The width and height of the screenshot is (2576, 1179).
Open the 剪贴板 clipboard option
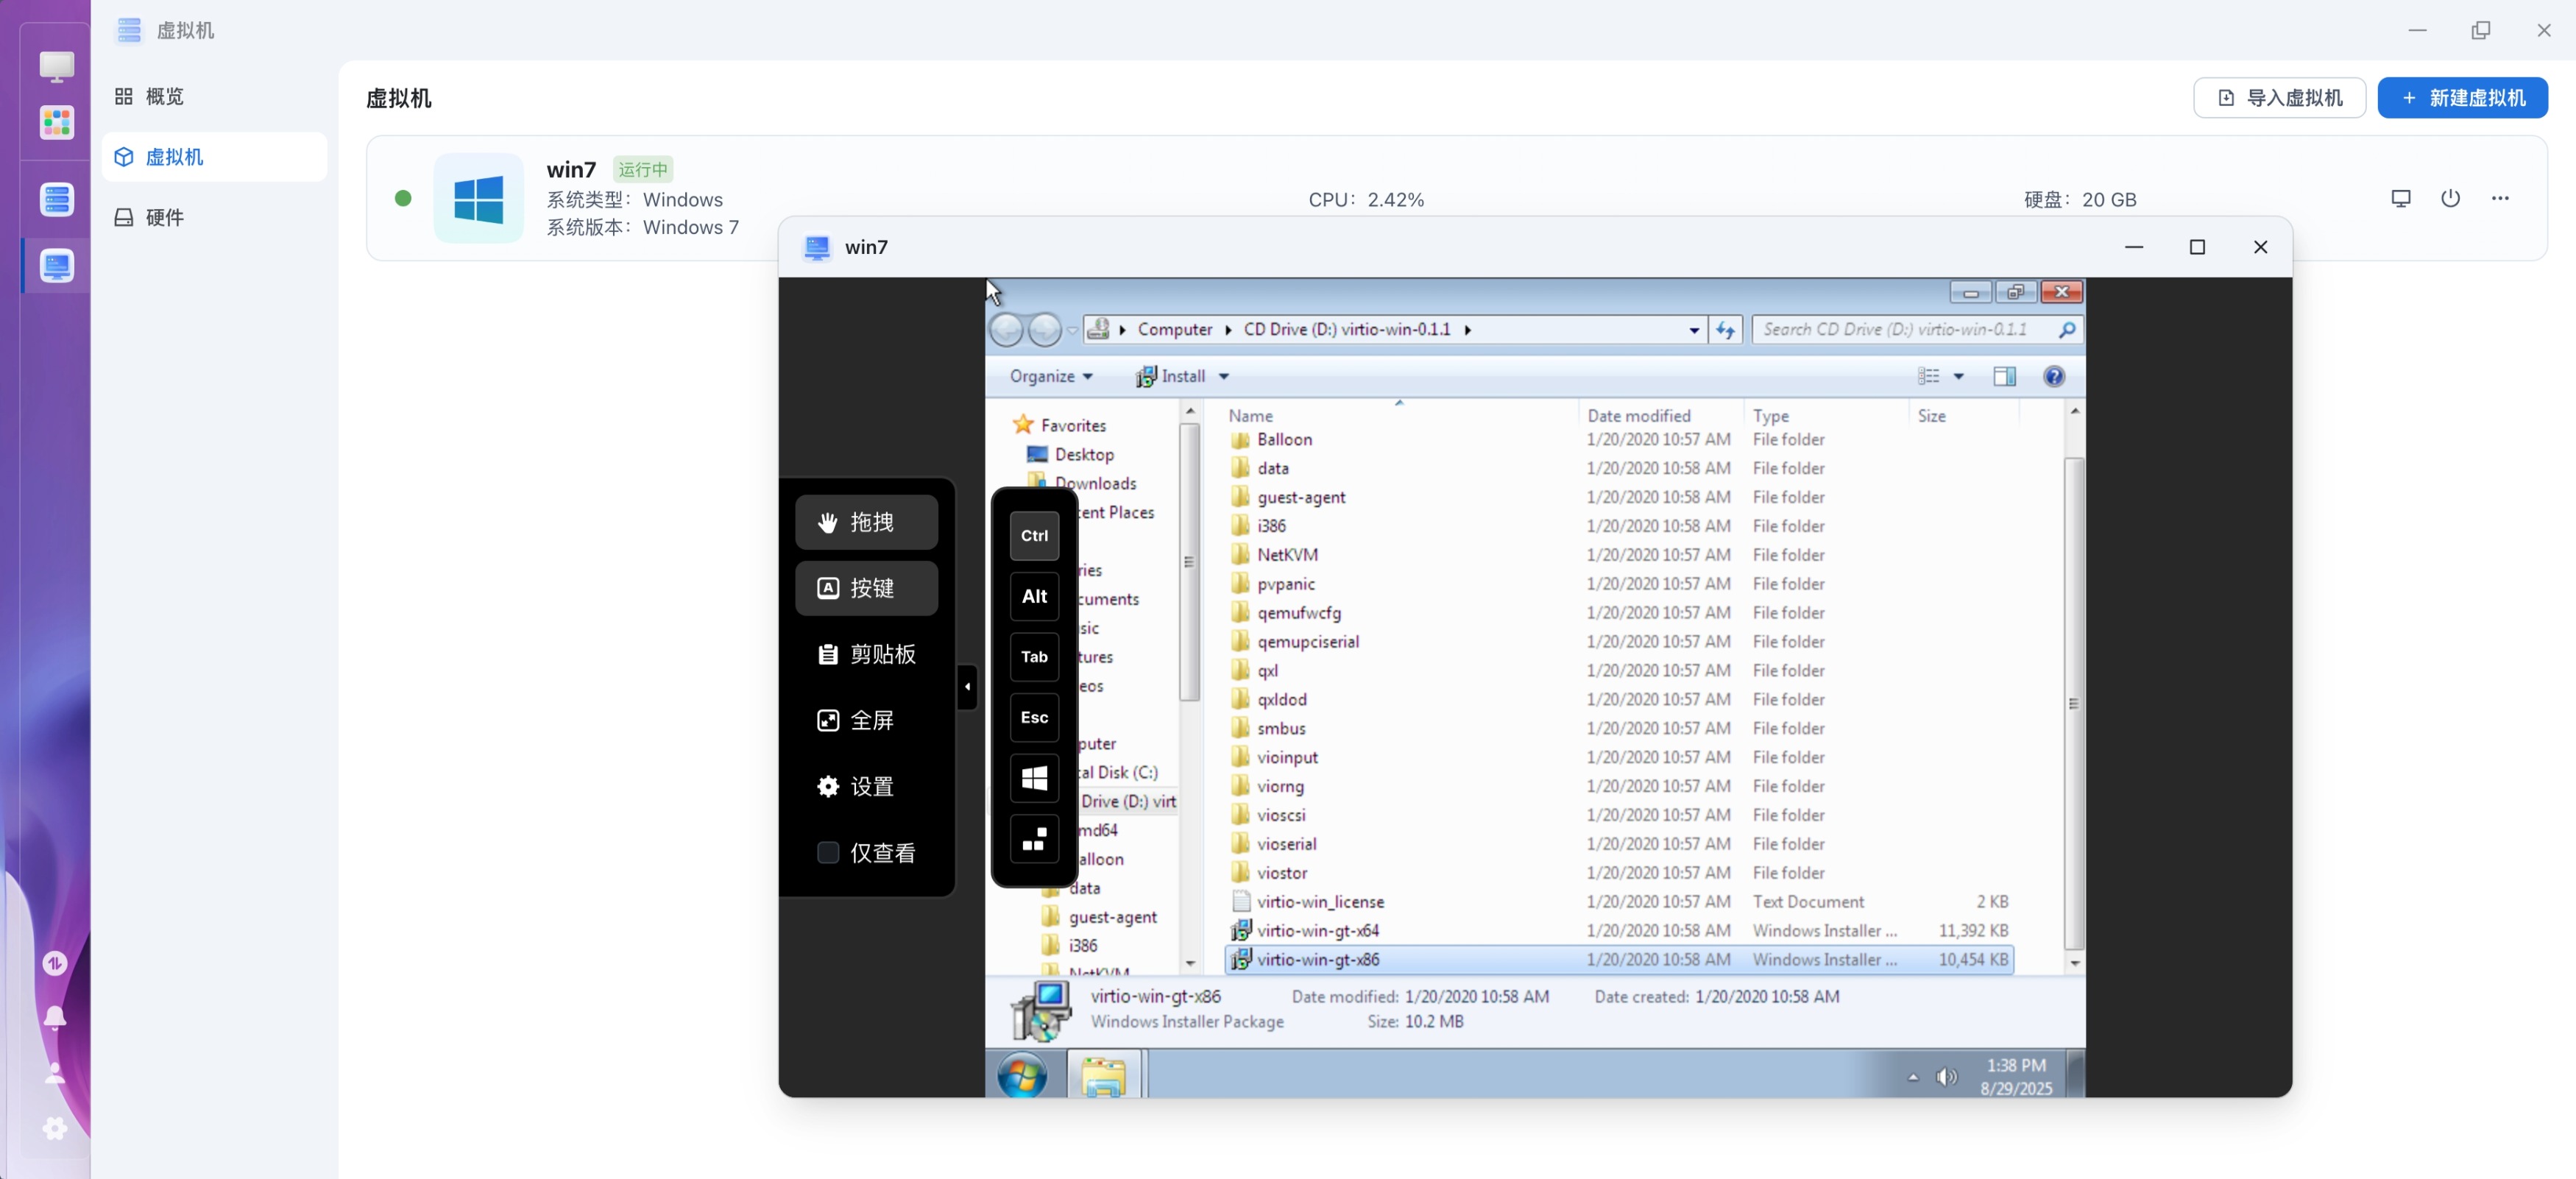[866, 654]
